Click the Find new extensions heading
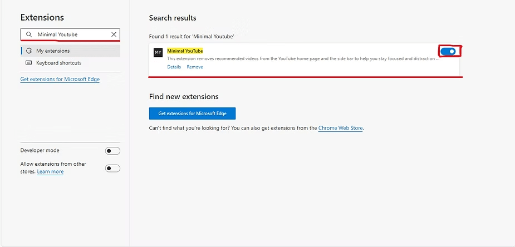The height and width of the screenshot is (247, 515). coord(184,96)
